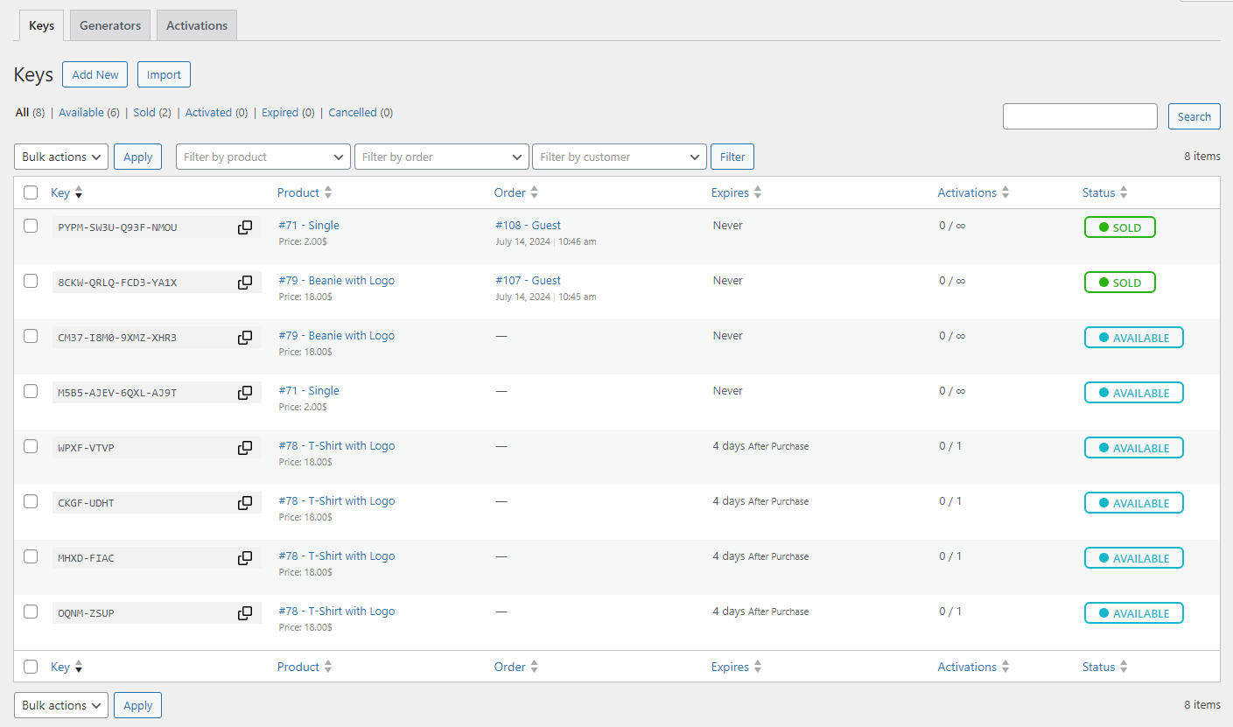1233x727 pixels.
Task: Focus the search keys input field
Action: (1080, 116)
